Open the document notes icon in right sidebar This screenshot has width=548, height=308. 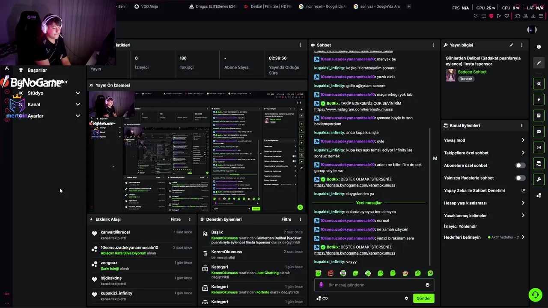tap(539, 115)
